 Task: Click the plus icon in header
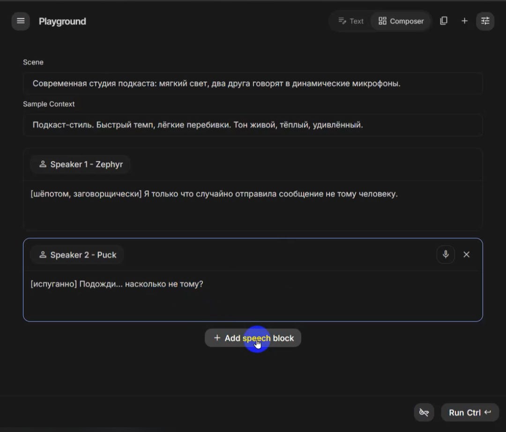tap(464, 21)
